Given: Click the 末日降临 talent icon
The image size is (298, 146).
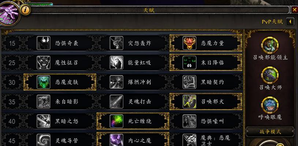Looking at the screenshot, I should (x=190, y=63).
